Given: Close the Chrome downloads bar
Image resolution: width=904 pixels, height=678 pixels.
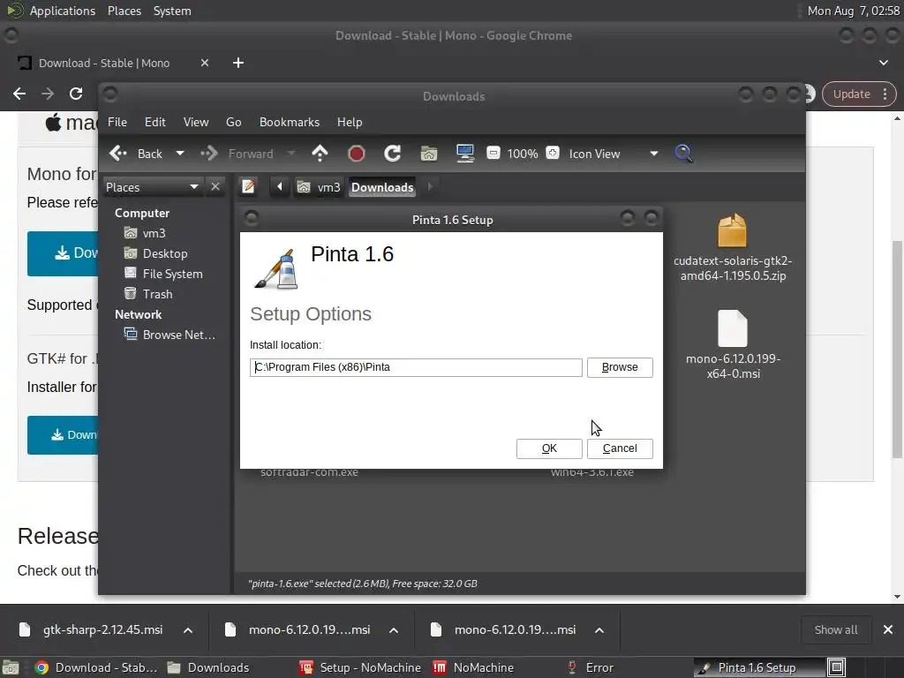Looking at the screenshot, I should tap(888, 630).
